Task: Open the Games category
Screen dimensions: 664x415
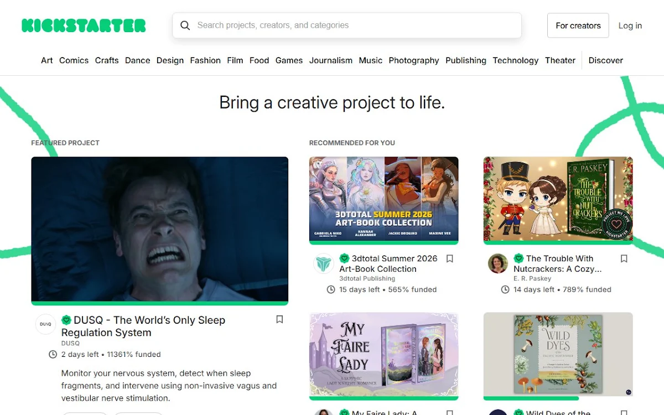Action: 289,60
